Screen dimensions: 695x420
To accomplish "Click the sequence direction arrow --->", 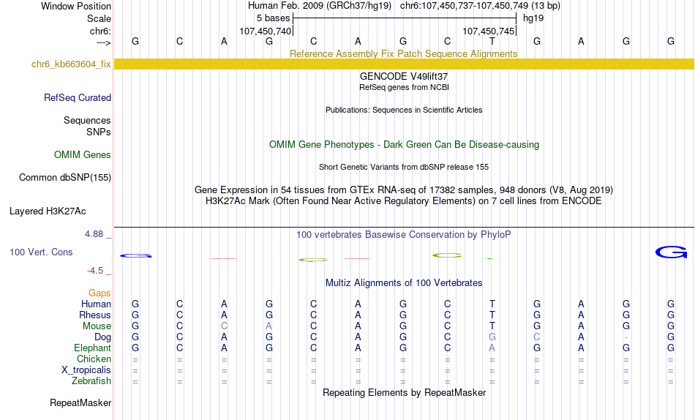I will pyautogui.click(x=104, y=42).
